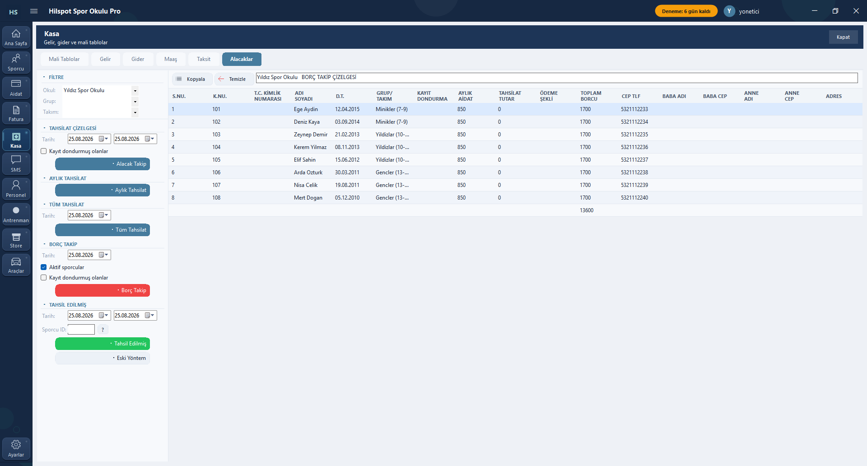The width and height of the screenshot is (867, 466).
Task: Open the Aidat sidebar icon
Action: tap(16, 88)
